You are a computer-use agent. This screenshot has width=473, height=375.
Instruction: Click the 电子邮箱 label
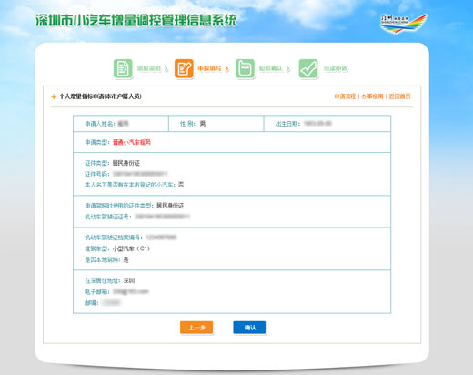tap(96, 292)
